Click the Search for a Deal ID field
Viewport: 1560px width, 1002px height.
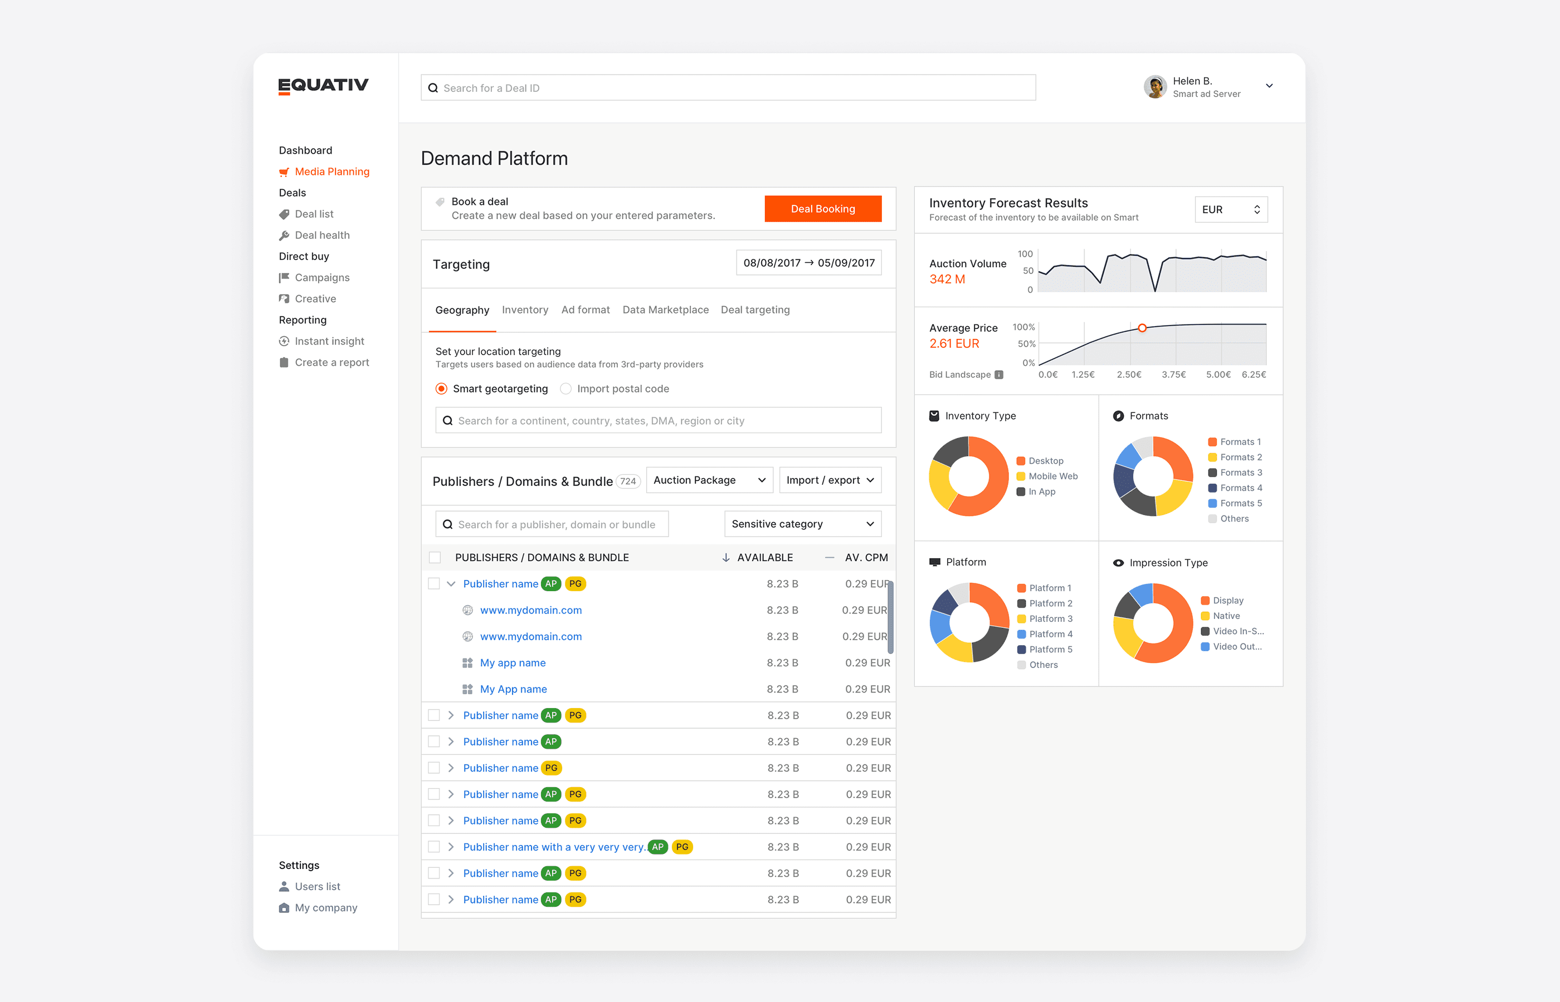coord(728,88)
